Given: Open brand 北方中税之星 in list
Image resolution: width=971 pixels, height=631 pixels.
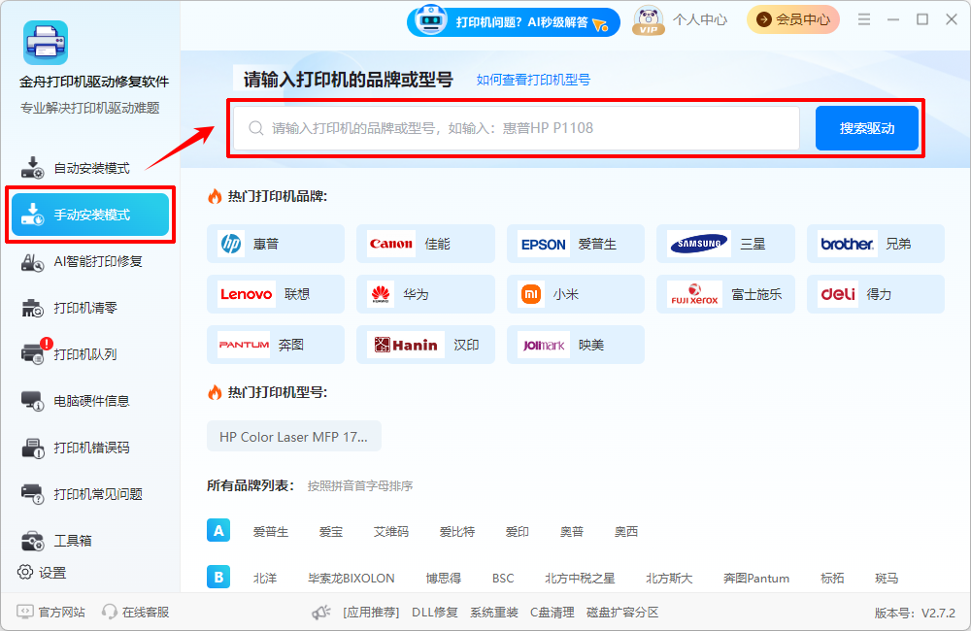Looking at the screenshot, I should tap(580, 579).
